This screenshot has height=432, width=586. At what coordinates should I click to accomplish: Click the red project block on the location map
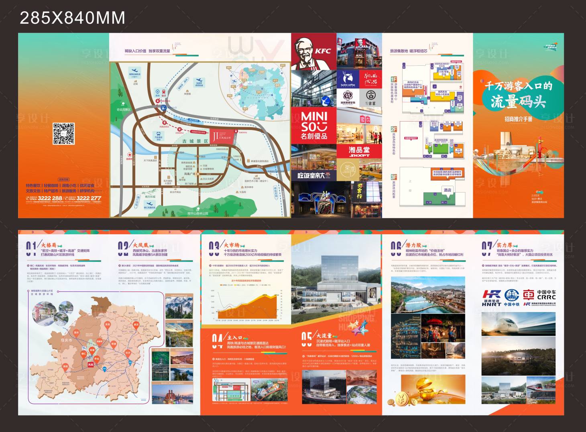tap(222, 136)
